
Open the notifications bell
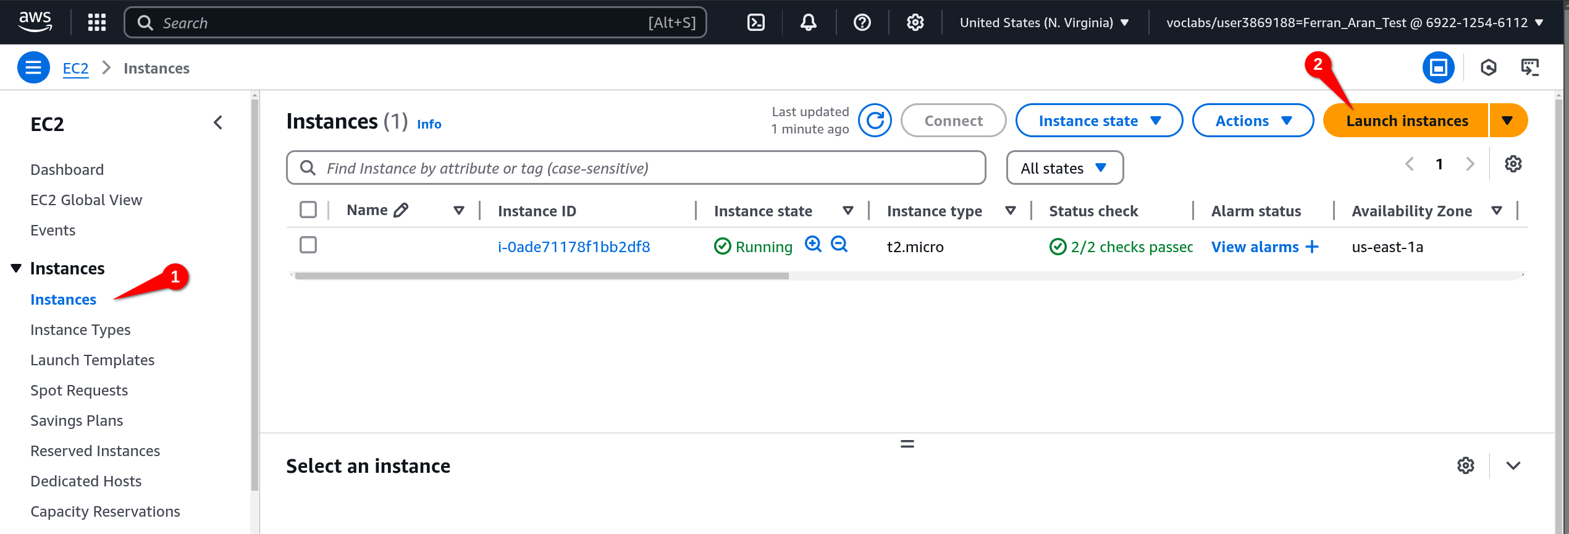[808, 23]
